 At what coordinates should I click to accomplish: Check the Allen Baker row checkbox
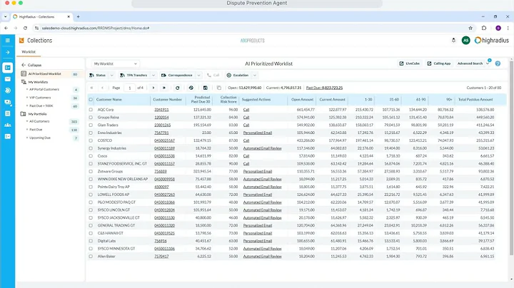(x=91, y=257)
